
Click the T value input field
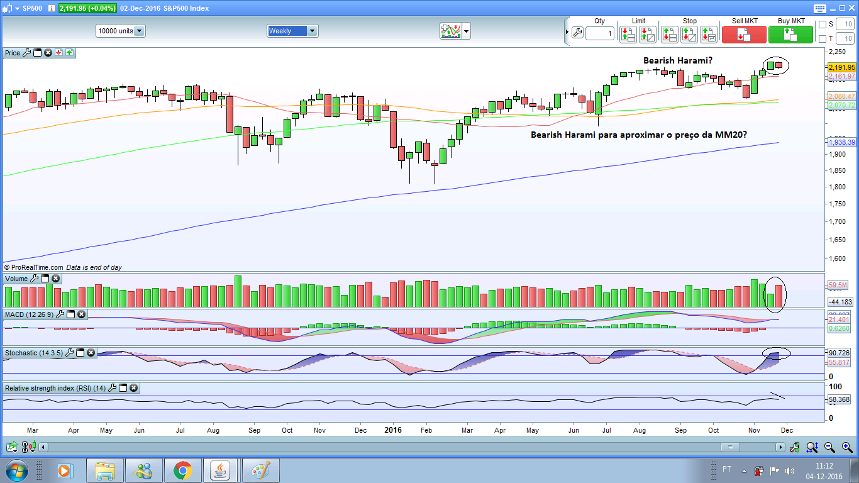845,39
